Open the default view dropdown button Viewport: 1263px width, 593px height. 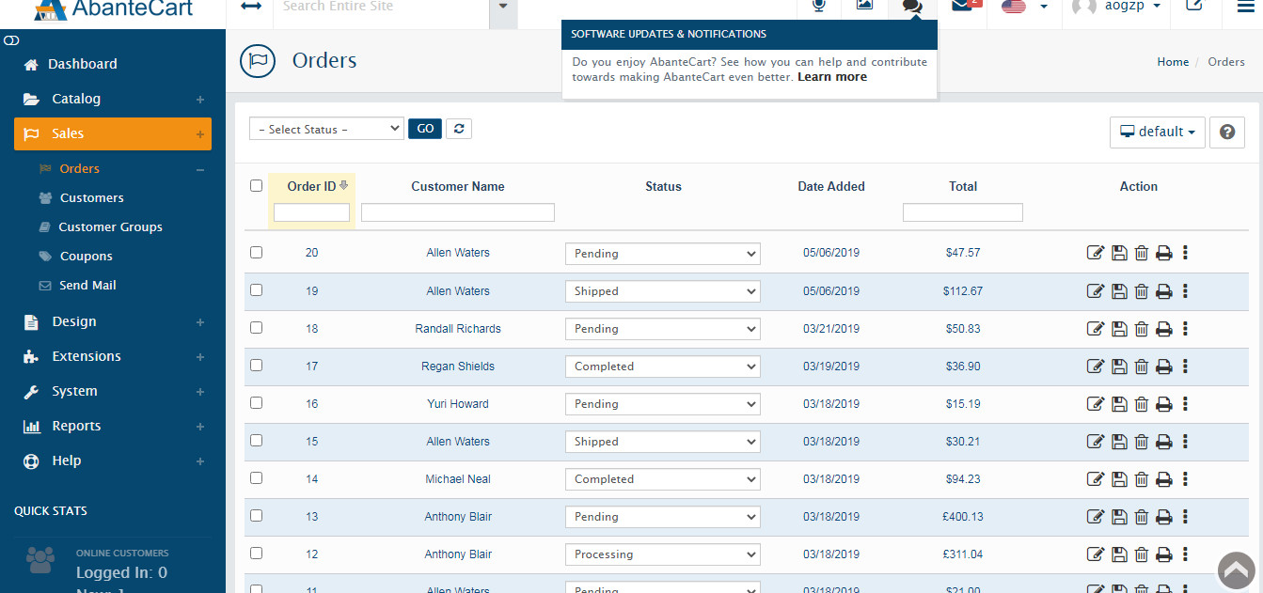pyautogui.click(x=1158, y=133)
